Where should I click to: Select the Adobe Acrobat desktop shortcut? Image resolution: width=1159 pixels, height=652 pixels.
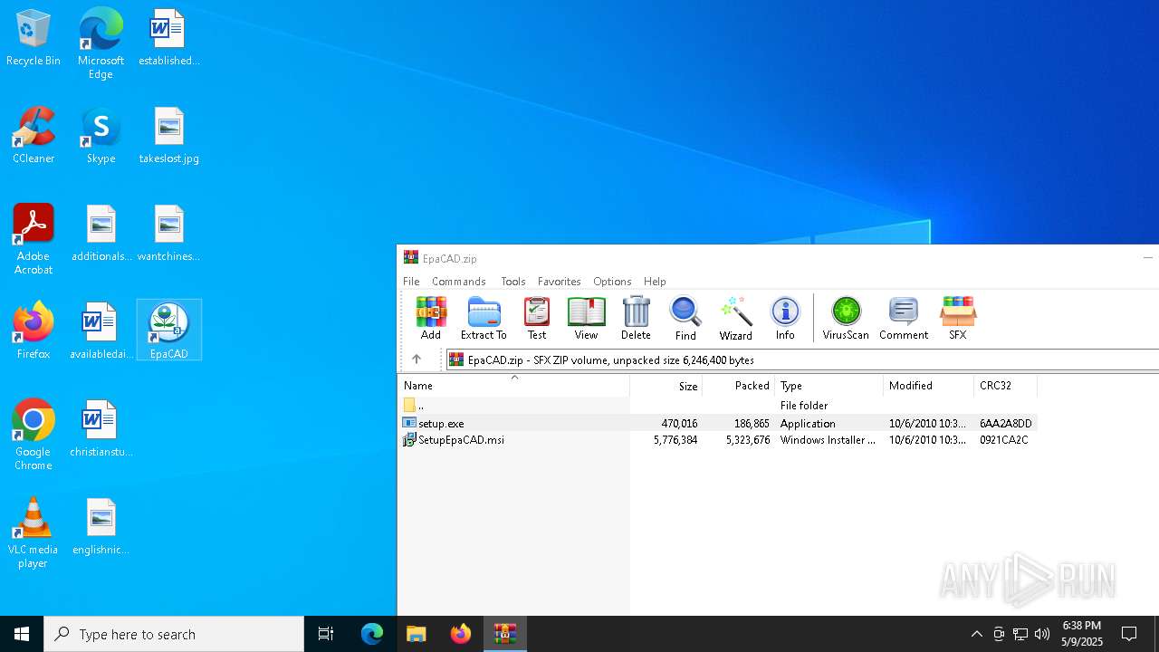pyautogui.click(x=34, y=239)
